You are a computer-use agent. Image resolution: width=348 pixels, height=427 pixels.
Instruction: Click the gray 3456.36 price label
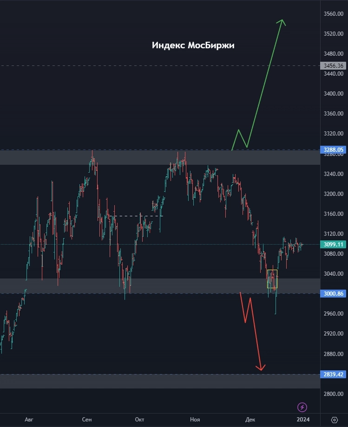pyautogui.click(x=334, y=66)
